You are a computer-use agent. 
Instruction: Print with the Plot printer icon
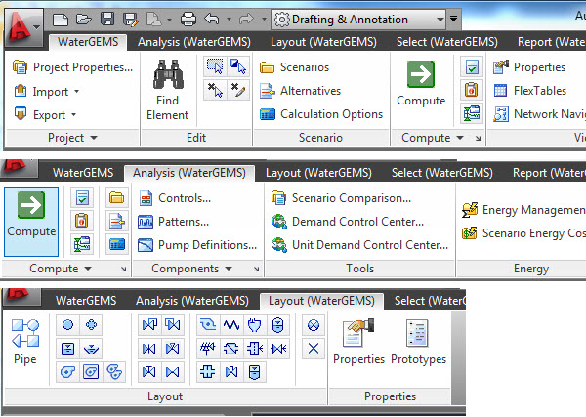[188, 20]
